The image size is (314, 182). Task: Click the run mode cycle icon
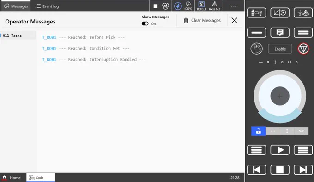[166, 6]
